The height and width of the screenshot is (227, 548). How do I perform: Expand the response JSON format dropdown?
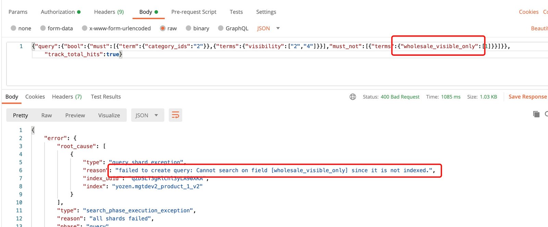pyautogui.click(x=146, y=115)
